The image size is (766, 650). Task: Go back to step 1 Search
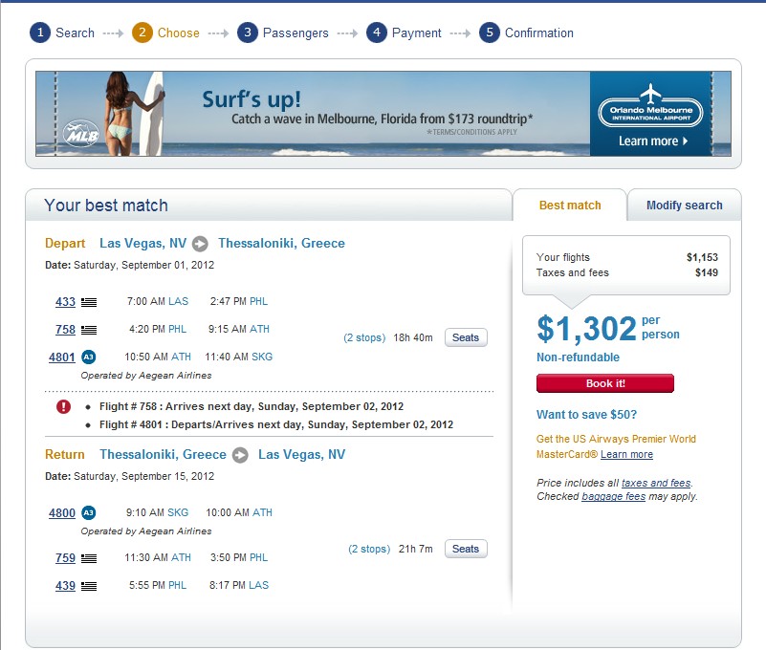coord(62,33)
